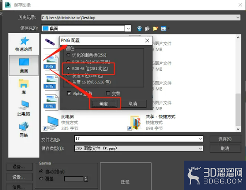This screenshot has height=190, width=246.
Task: Select the 共享 shortcut folder item
Action: point(151,123)
